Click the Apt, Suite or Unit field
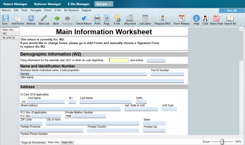 pos(141,109)
